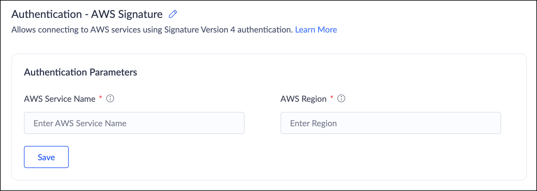The height and width of the screenshot is (191, 537).
Task: Click the red asterisk next to AWS Region
Action: tap(332, 97)
